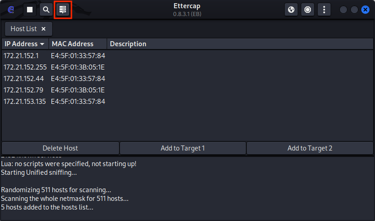The image size is (375, 221).
Task: Click the Ettercap logo icon
Action: 11,10
